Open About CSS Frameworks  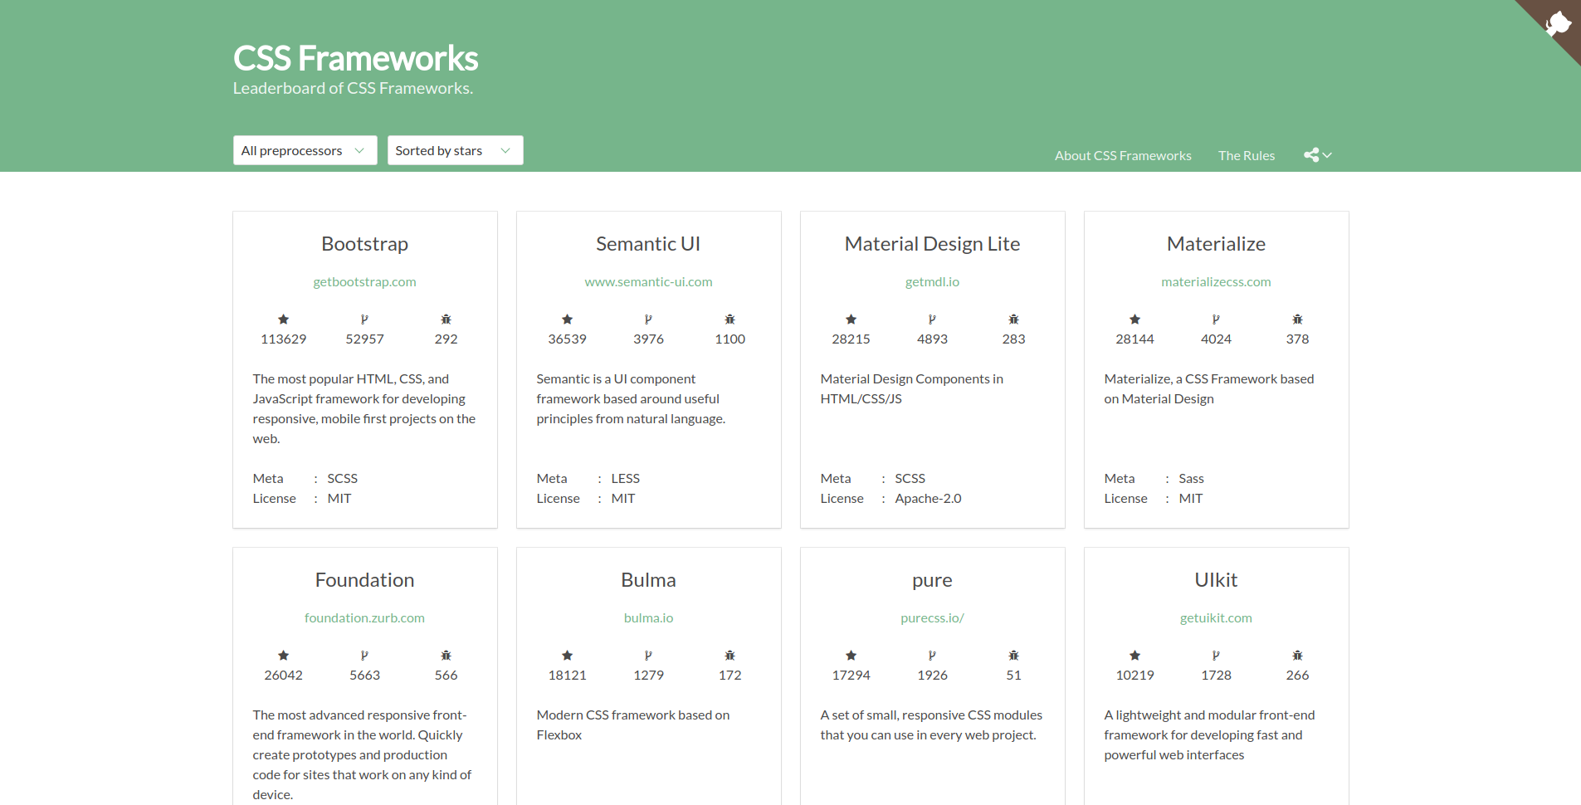tap(1122, 155)
